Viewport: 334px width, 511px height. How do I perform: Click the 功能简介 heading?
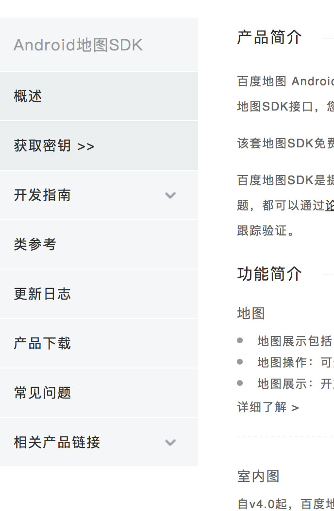[x=269, y=274]
